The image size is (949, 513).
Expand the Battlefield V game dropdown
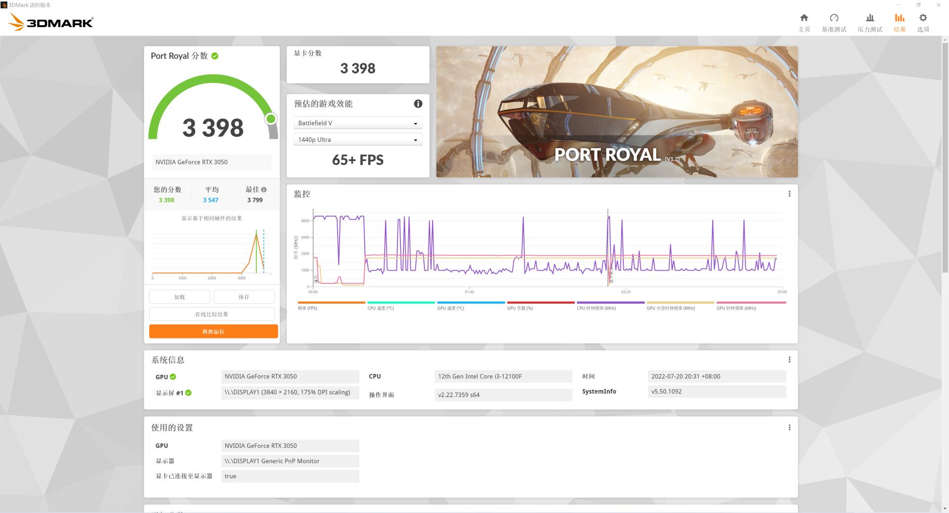[358, 123]
